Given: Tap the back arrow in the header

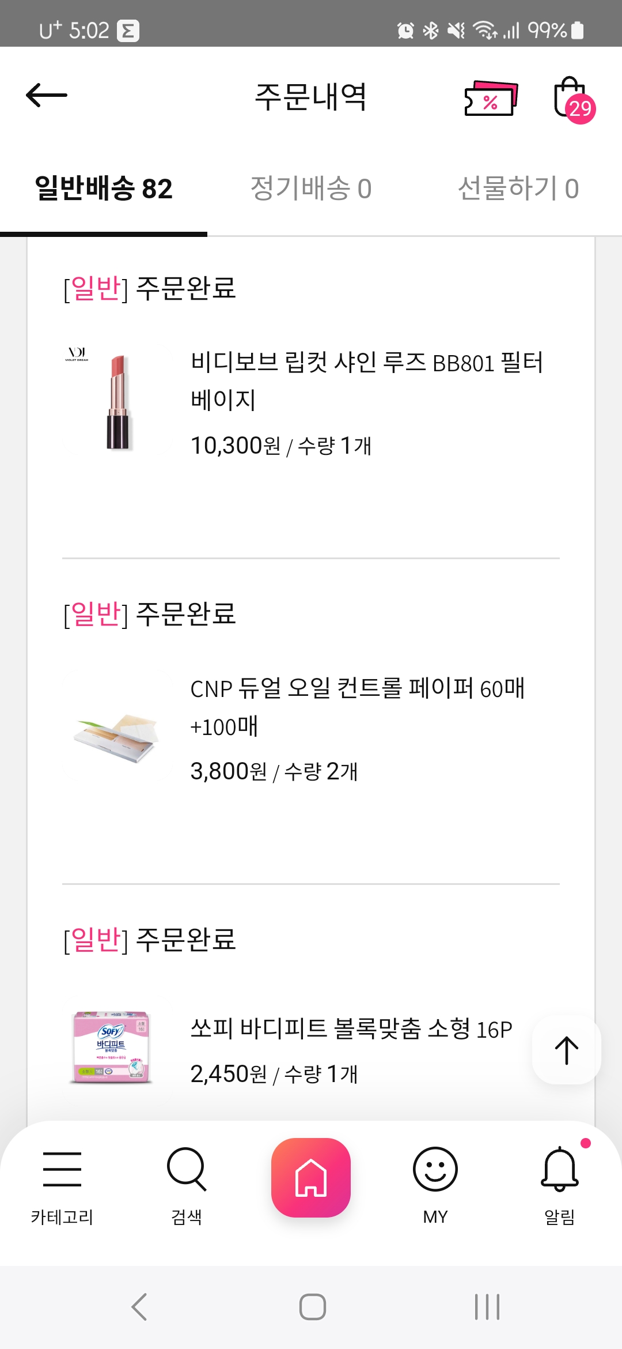Looking at the screenshot, I should tap(47, 96).
